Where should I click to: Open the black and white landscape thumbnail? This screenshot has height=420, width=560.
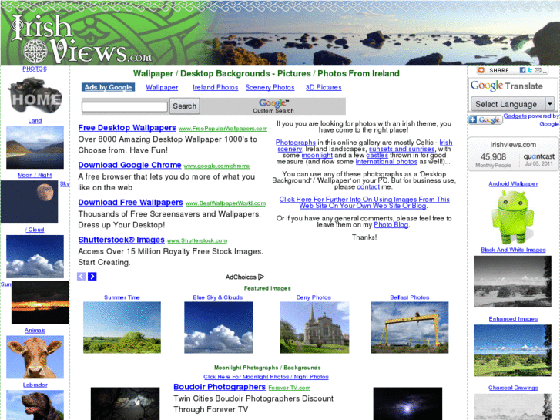512,281
